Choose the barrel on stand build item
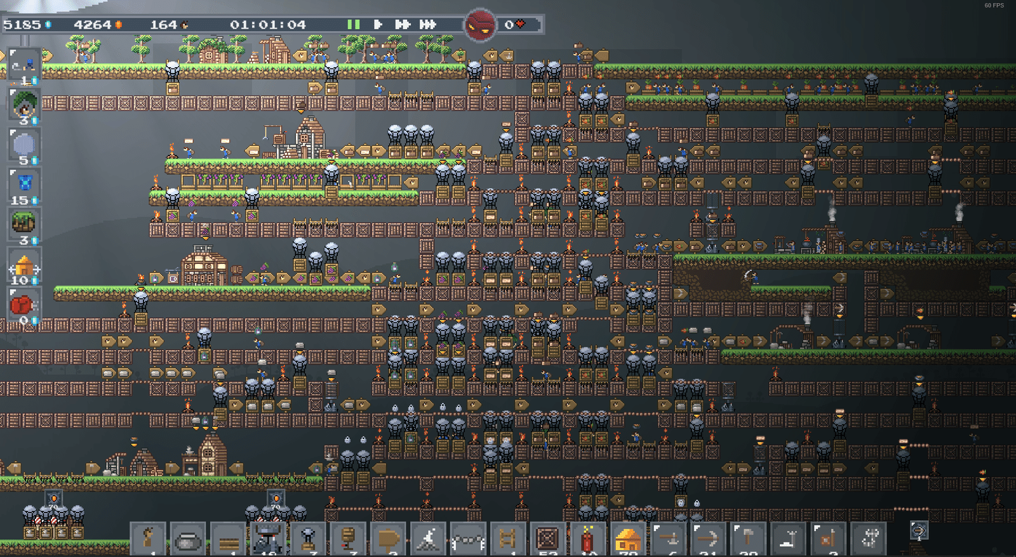 click(x=348, y=539)
